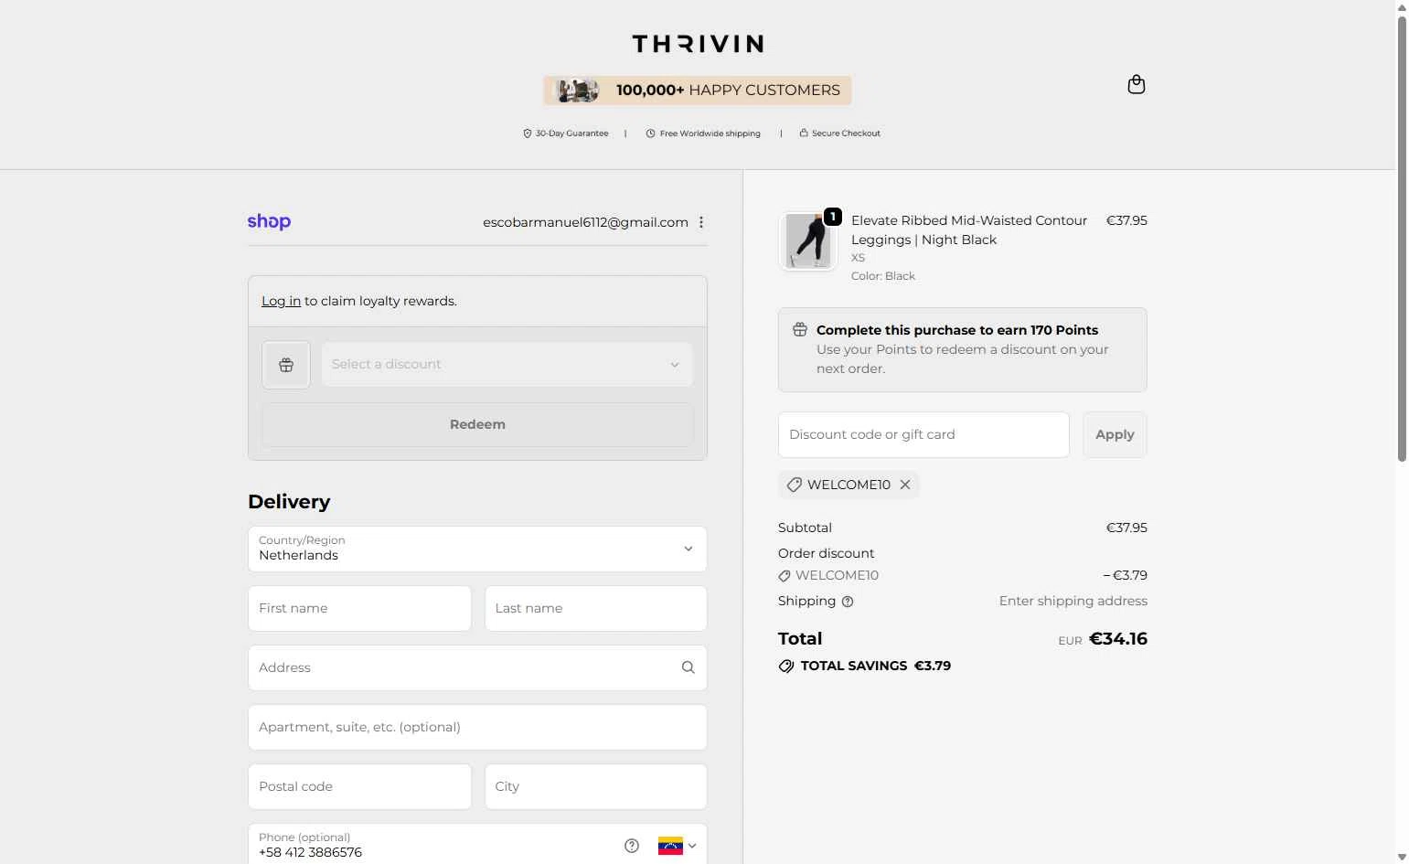Open the Select a discount dropdown
Viewport: 1409px width, 864px height.
[x=507, y=365]
